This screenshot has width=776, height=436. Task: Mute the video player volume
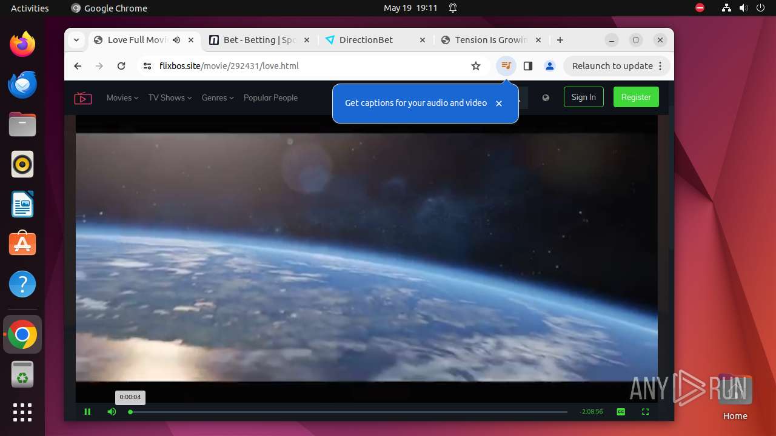pyautogui.click(x=112, y=412)
